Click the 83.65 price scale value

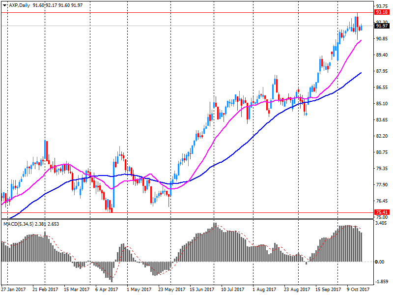pos(382,120)
